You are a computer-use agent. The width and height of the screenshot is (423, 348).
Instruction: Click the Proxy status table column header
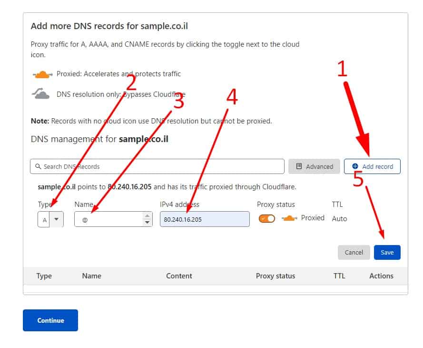click(x=275, y=276)
